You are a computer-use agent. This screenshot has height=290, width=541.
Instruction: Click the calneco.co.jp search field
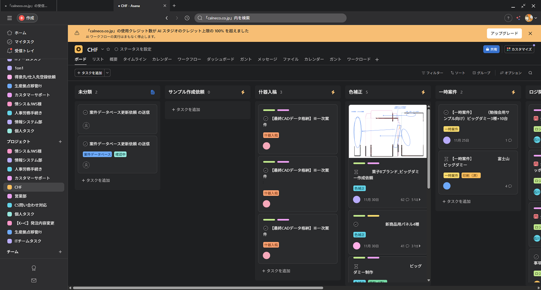point(270,18)
